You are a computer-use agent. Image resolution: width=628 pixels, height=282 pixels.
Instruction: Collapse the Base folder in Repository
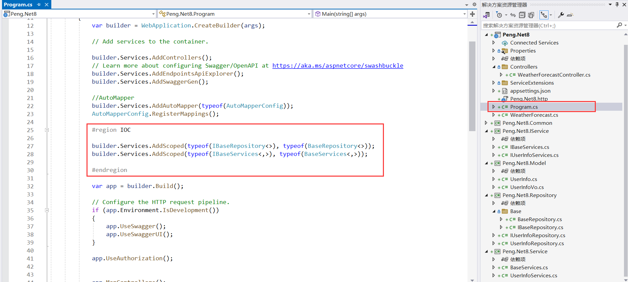494,211
